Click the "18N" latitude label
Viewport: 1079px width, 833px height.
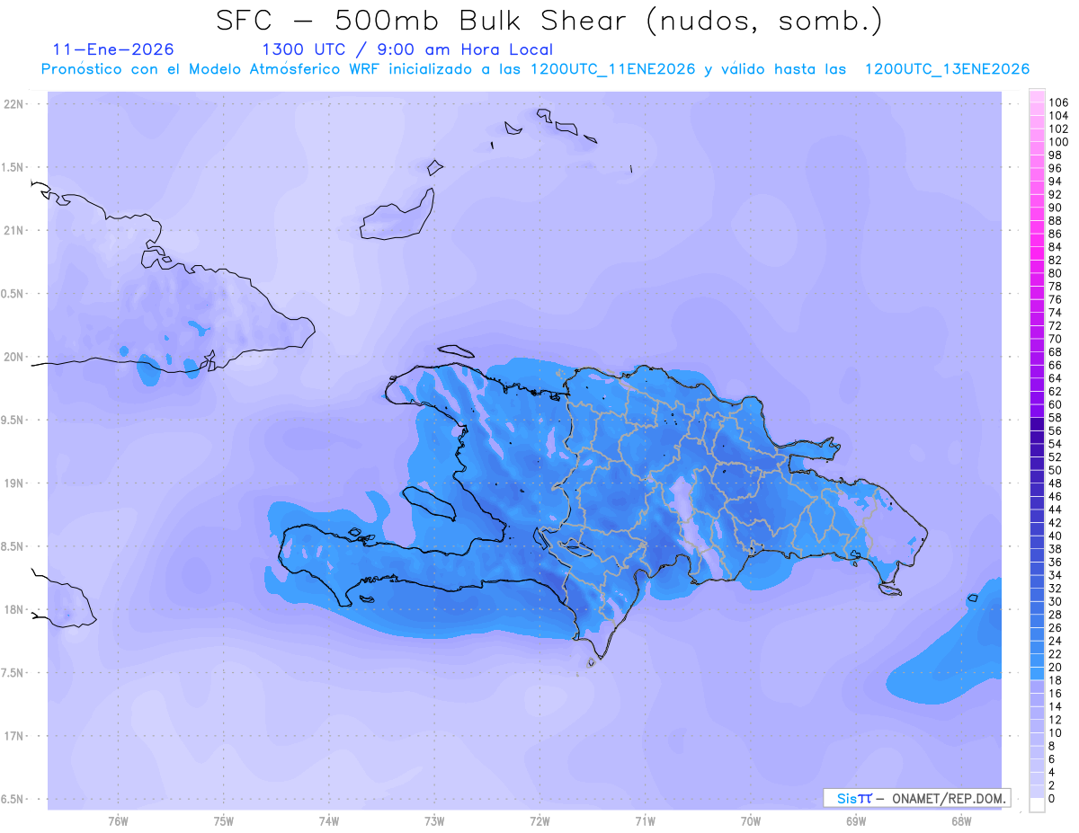click(x=13, y=609)
